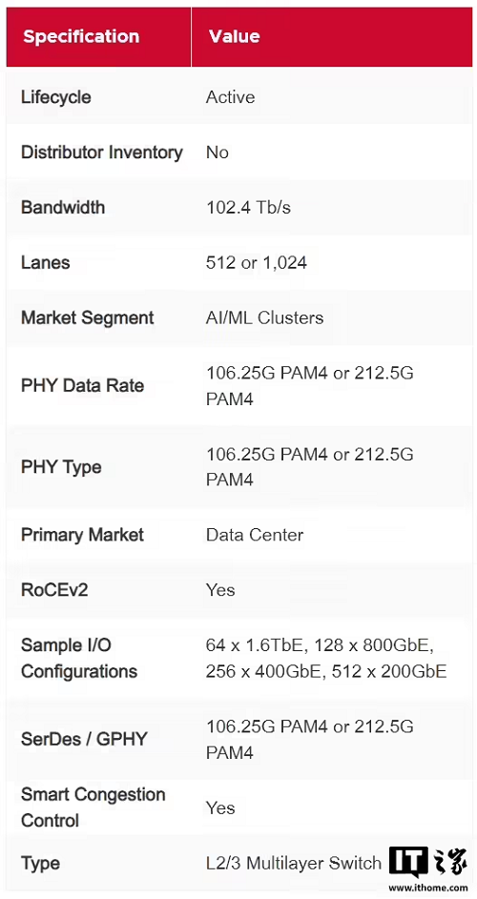
Task: Select the Lifecycle row label
Action: pyautogui.click(x=55, y=97)
